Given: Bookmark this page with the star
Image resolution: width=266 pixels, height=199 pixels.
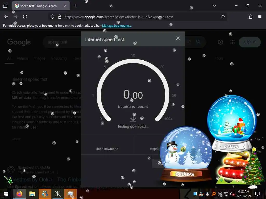Looking at the screenshot, I should (x=223, y=17).
